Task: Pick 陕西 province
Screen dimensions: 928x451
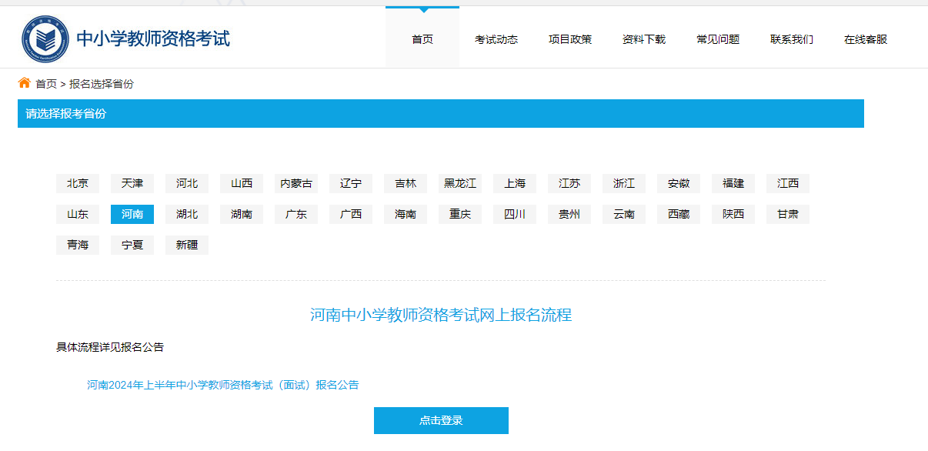Action: point(733,214)
